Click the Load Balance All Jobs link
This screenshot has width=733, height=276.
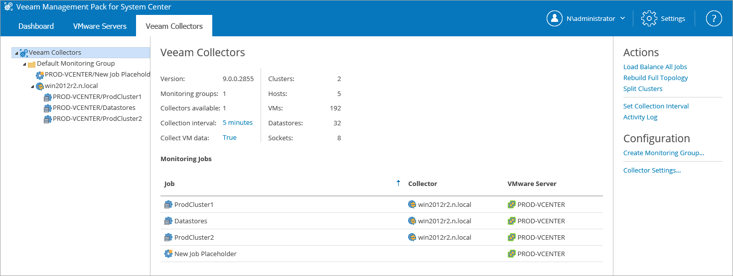[655, 67]
